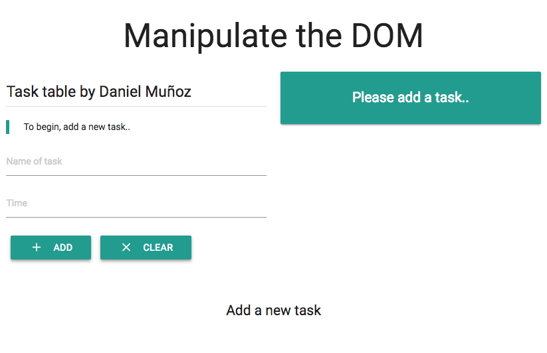This screenshot has width=547, height=353.
Task: Click the name "Muñoz" in the heading
Action: (168, 92)
